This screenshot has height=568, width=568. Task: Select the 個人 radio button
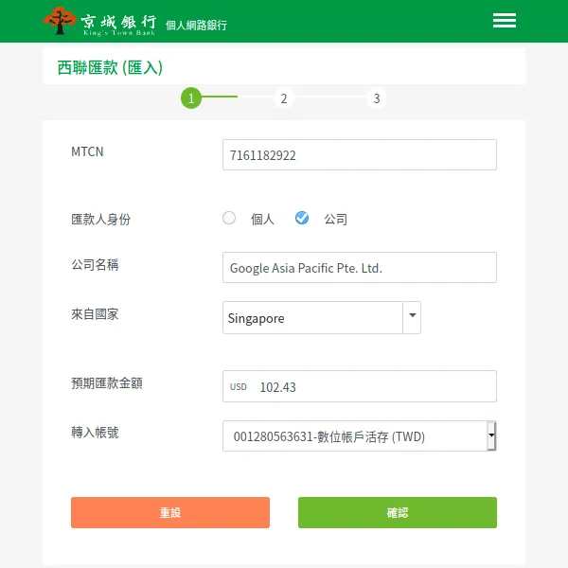pos(229,218)
